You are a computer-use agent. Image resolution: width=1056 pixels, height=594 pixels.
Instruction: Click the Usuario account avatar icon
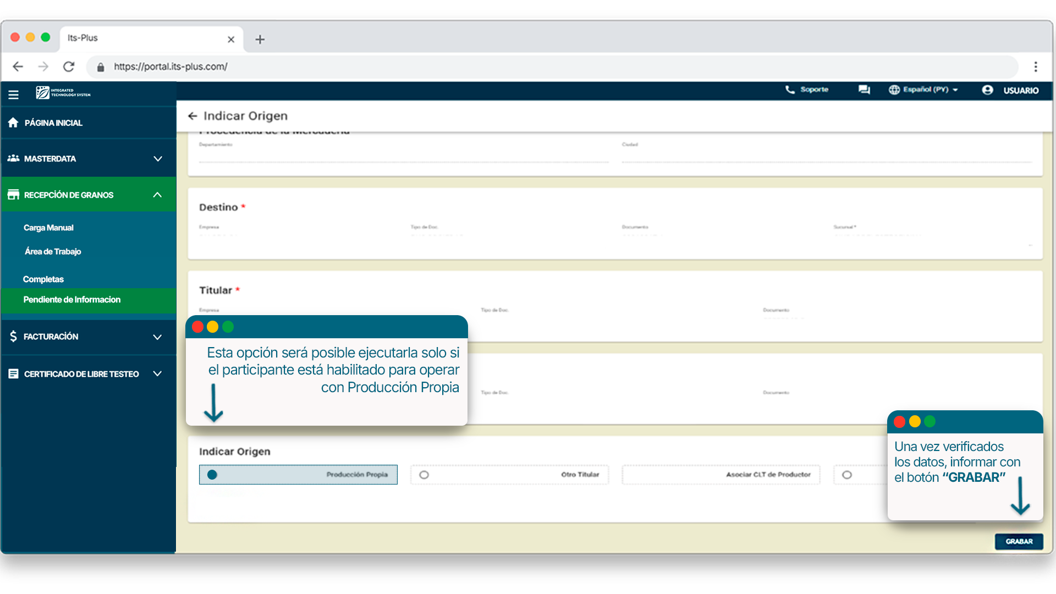(x=987, y=90)
